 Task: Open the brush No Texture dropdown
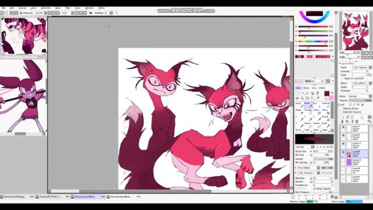pyautogui.click(x=318, y=173)
